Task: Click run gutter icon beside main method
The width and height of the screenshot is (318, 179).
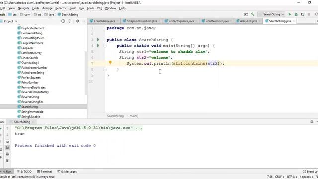Action: click(x=98, y=45)
